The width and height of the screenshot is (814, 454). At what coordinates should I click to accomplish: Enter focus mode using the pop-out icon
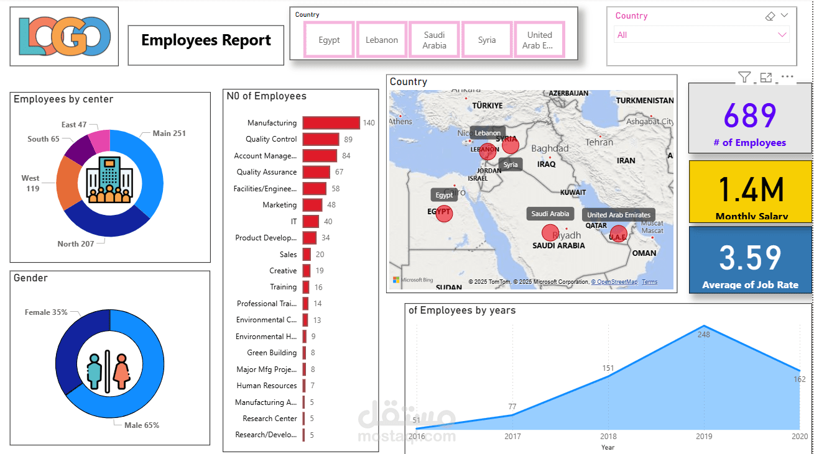765,77
